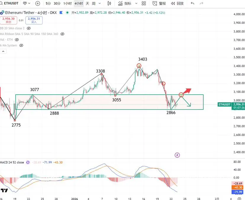Screen dimensions: 245x200
Task: Show the Vol · ETH indicator
Action: coord(17,40)
